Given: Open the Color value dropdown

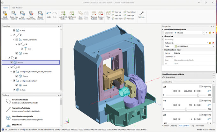Looking at the screenshot, I should 213,46.
